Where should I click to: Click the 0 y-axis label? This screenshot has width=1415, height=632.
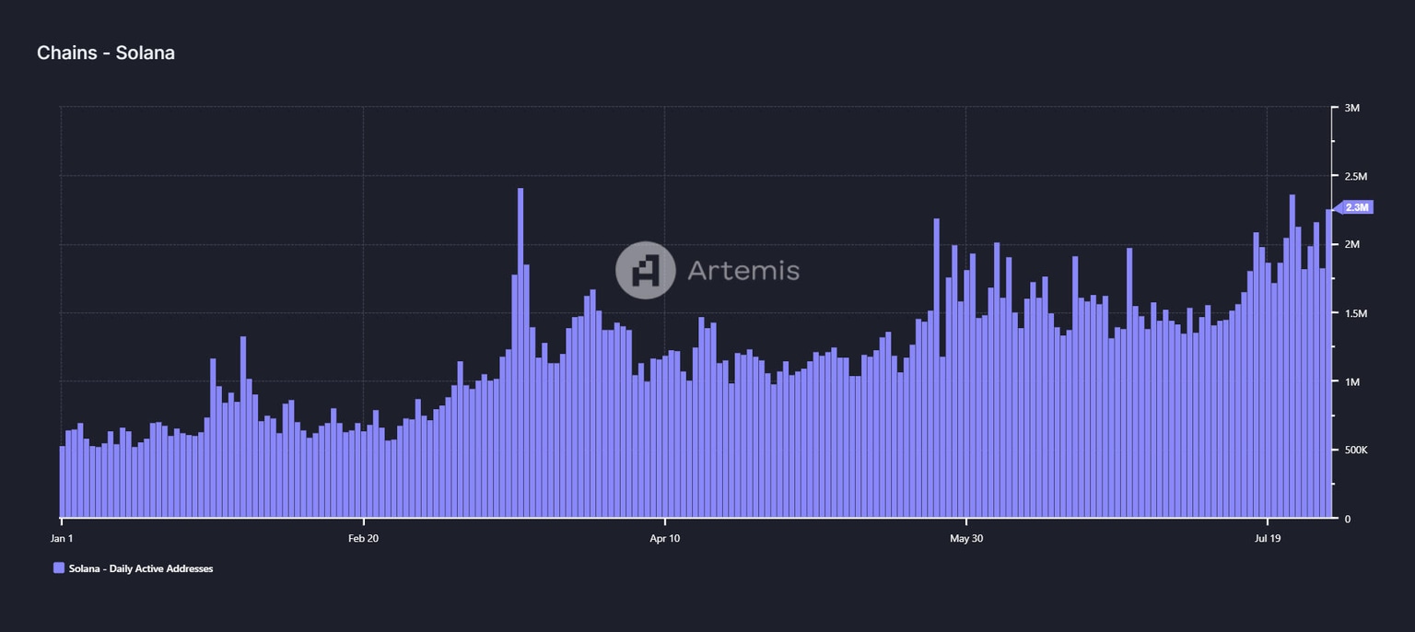click(x=1348, y=519)
